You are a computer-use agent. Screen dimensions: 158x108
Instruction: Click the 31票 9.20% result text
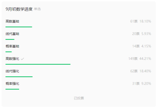(141, 84)
